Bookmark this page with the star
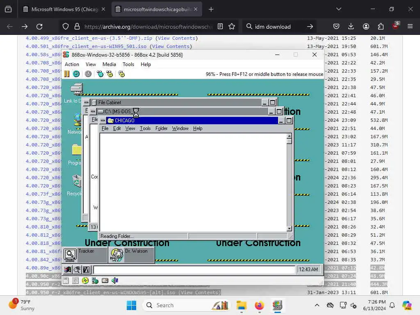Image resolution: width=420 pixels, height=315 pixels. [232, 27]
